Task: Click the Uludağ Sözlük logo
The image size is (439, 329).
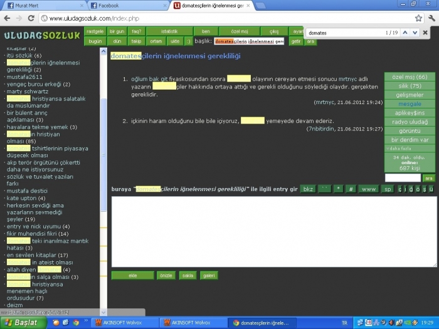Action: pyautogui.click(x=42, y=36)
